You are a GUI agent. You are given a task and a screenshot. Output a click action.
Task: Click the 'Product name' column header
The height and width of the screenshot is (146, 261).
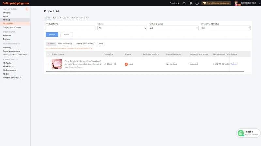pyautogui.click(x=58, y=54)
